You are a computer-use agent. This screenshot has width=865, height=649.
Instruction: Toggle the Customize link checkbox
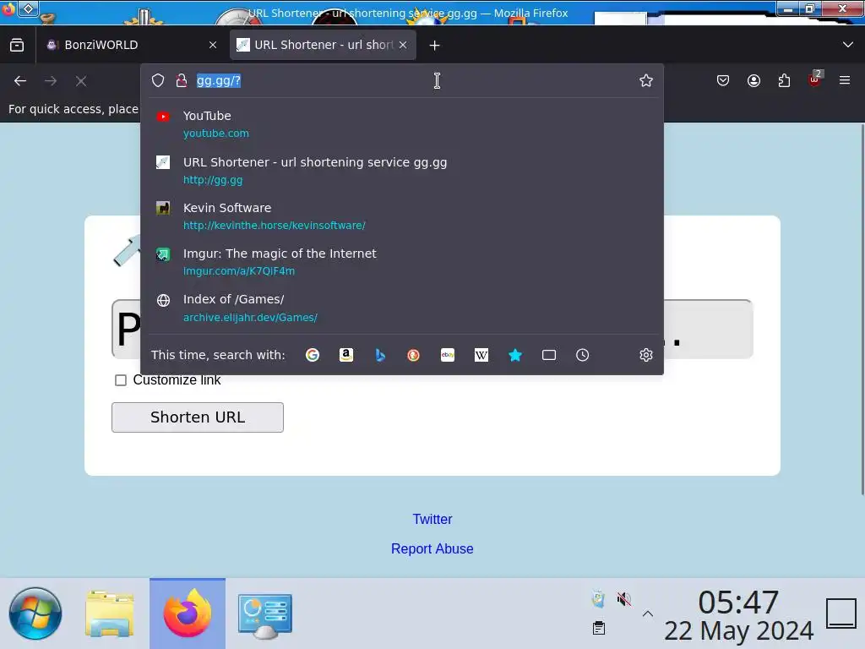120,380
